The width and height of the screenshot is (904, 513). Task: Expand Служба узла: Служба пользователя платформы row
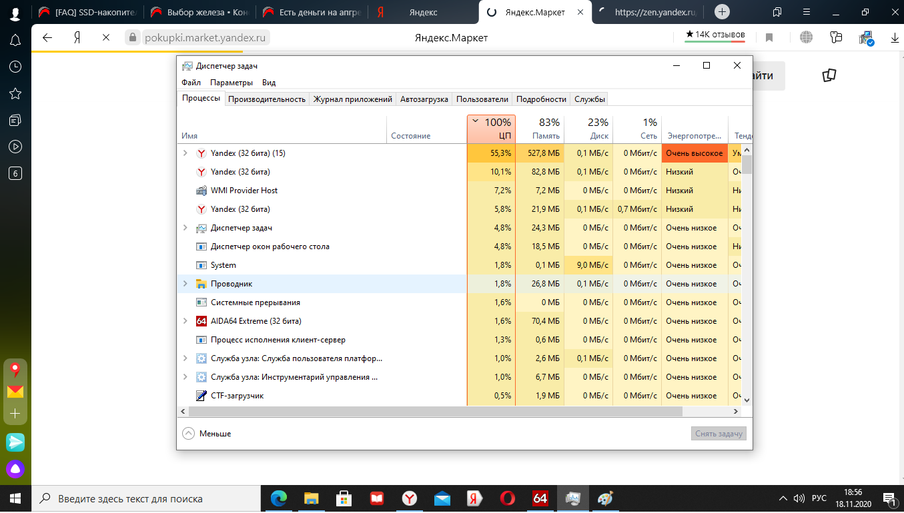pos(185,358)
